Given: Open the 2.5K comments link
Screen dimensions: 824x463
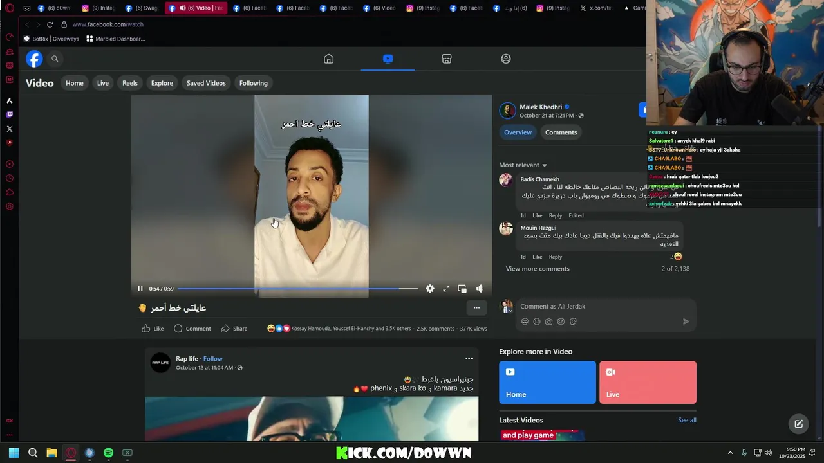Looking at the screenshot, I should tap(435, 329).
